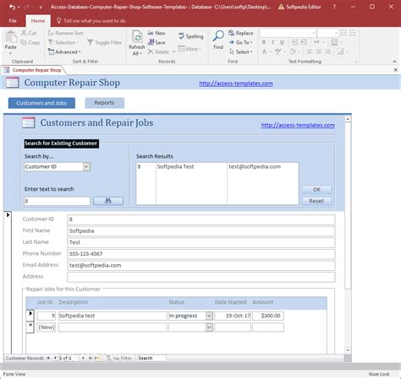
Task: Open the status dropdown in new job row
Action: click(209, 328)
